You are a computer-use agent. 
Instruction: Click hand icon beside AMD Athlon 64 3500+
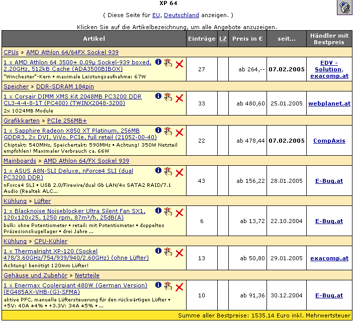coord(168,63)
